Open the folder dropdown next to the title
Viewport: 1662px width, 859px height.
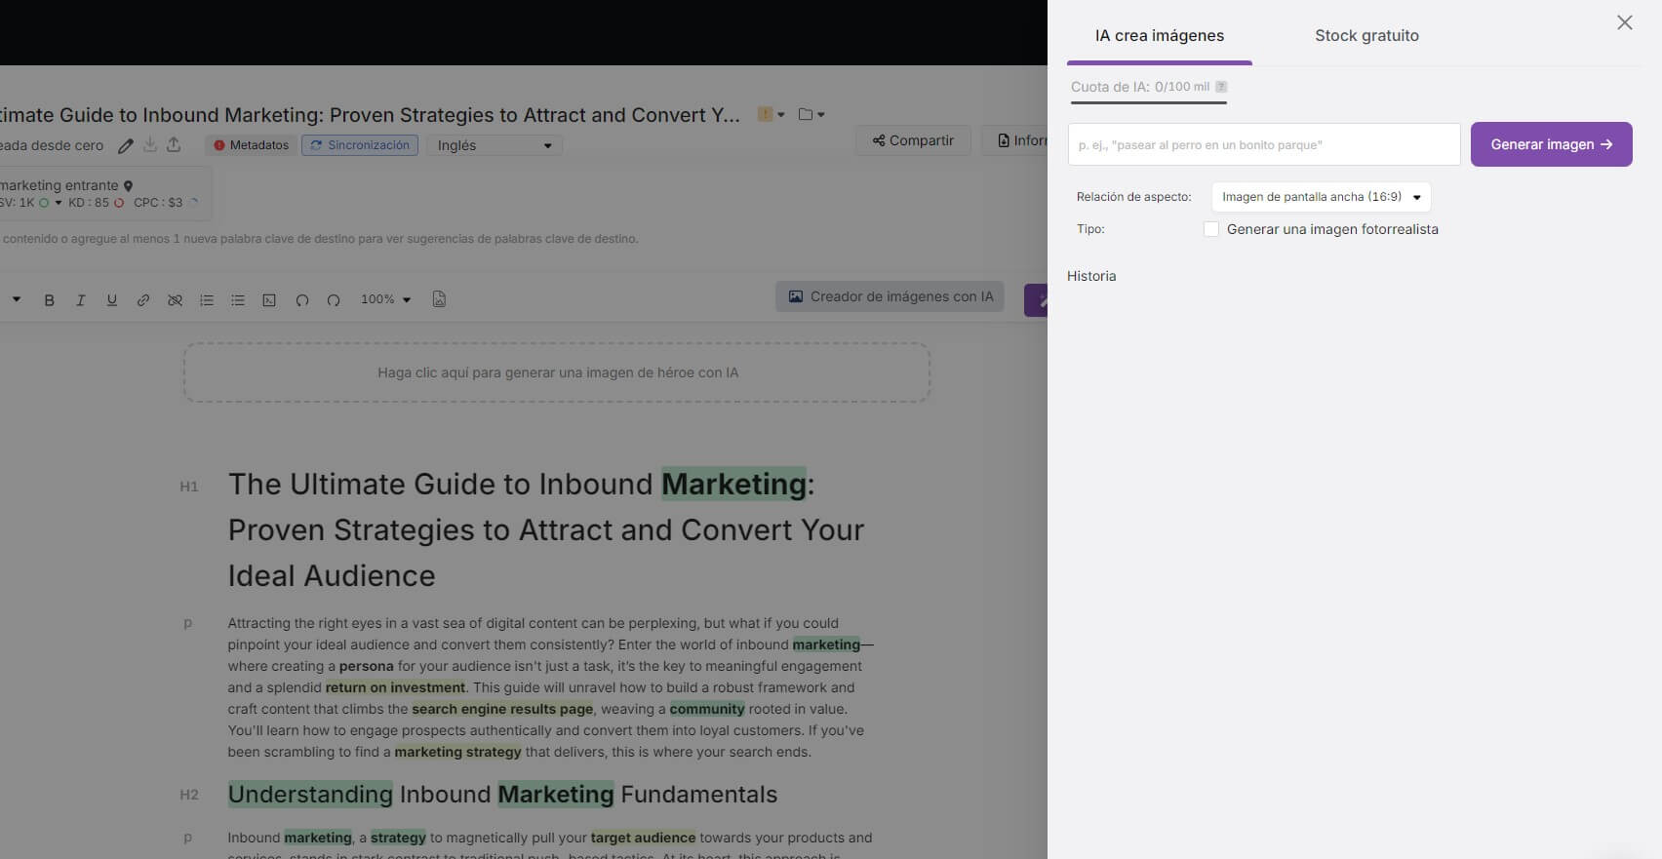pyautogui.click(x=811, y=115)
